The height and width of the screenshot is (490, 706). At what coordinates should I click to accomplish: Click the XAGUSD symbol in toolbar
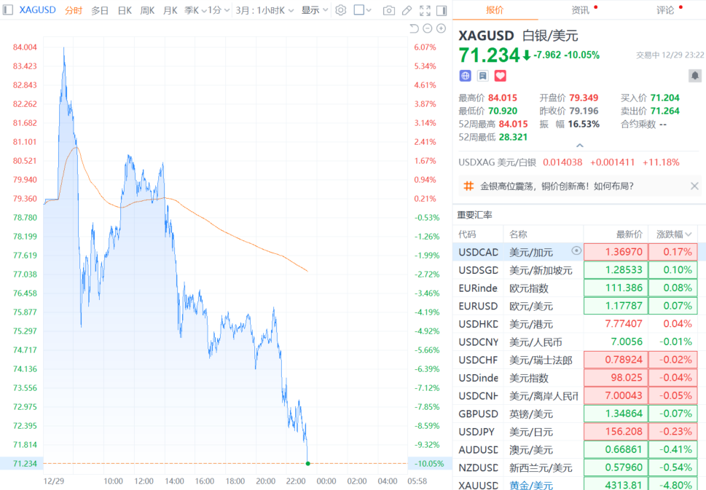pos(37,10)
